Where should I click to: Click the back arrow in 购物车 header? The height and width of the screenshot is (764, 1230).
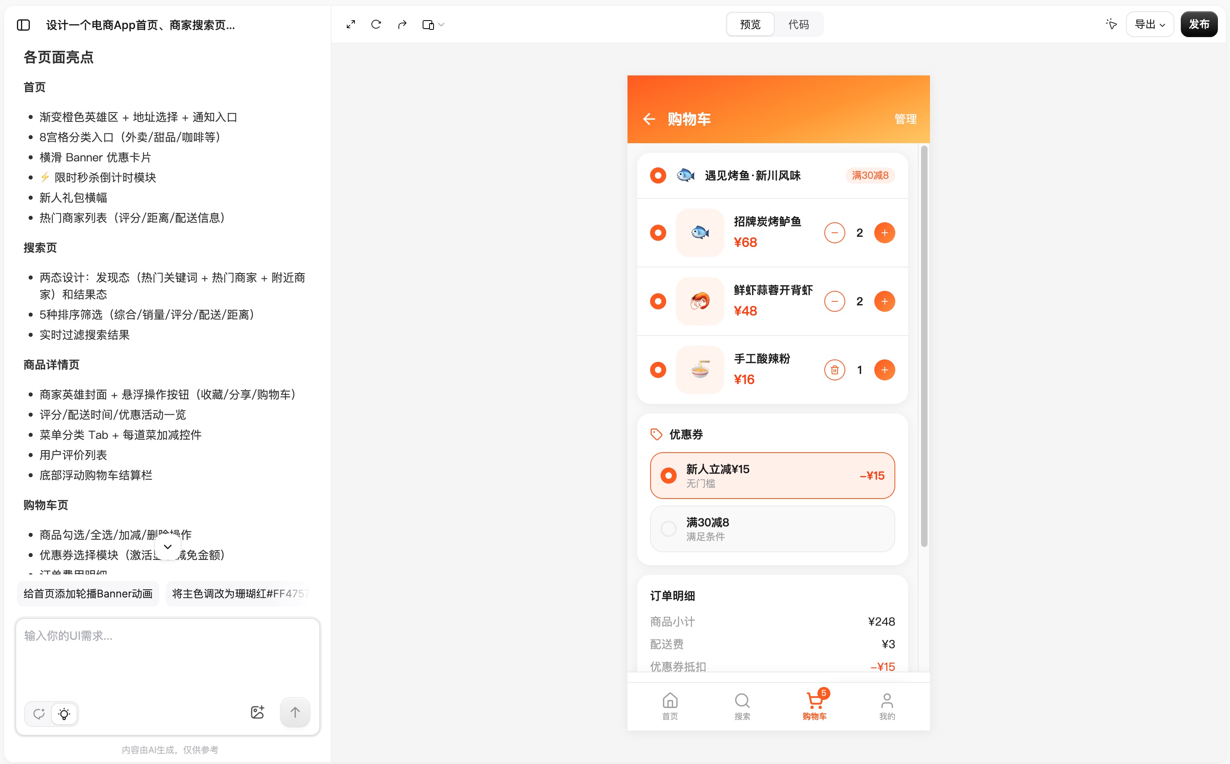tap(649, 119)
